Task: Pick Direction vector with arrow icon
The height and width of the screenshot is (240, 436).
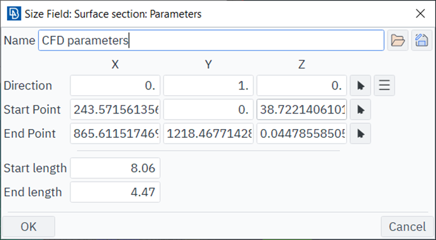Action: pos(361,85)
